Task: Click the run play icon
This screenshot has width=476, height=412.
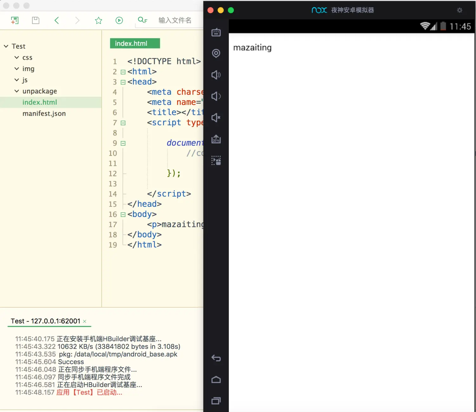Action: pos(119,21)
